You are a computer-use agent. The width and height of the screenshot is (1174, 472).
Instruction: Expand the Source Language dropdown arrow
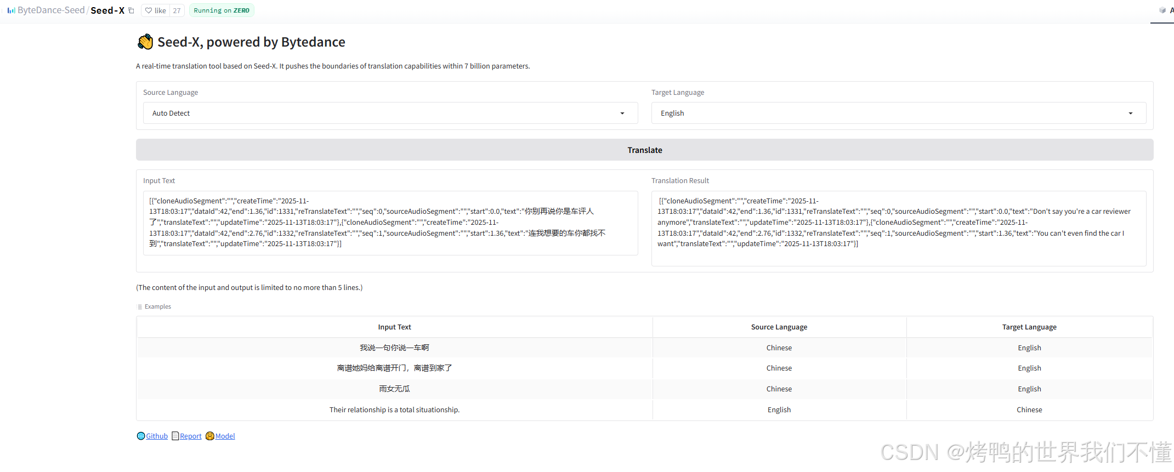click(622, 113)
